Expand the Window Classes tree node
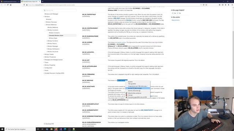Viewport: 234px width, 131px height. pyautogui.click(x=44, y=54)
